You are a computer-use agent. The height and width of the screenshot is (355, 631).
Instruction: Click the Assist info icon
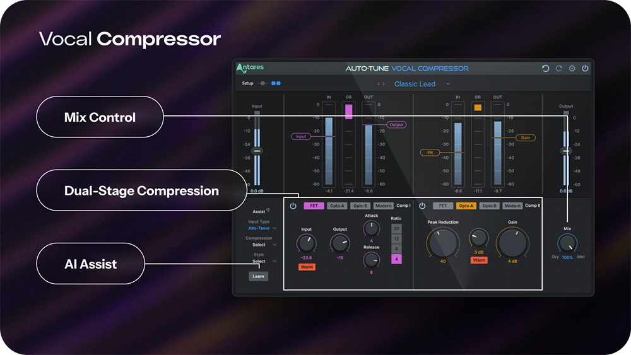268,211
